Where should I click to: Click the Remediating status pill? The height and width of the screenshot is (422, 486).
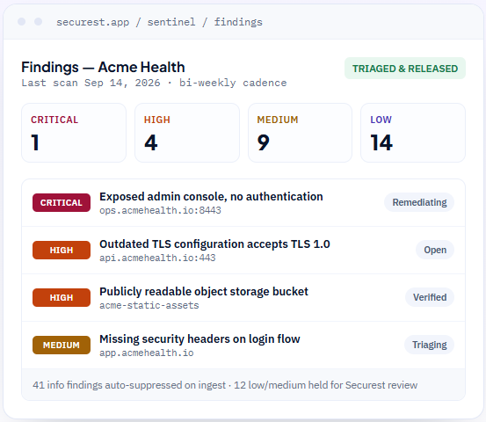point(419,202)
